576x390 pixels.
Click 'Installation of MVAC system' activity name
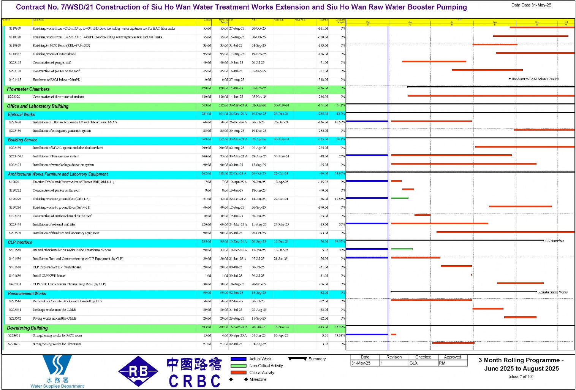[x=68, y=148]
